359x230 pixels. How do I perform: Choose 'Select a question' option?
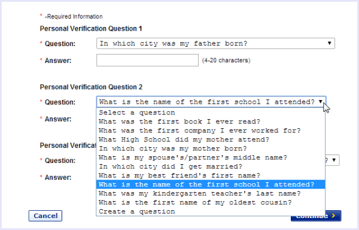211,113
